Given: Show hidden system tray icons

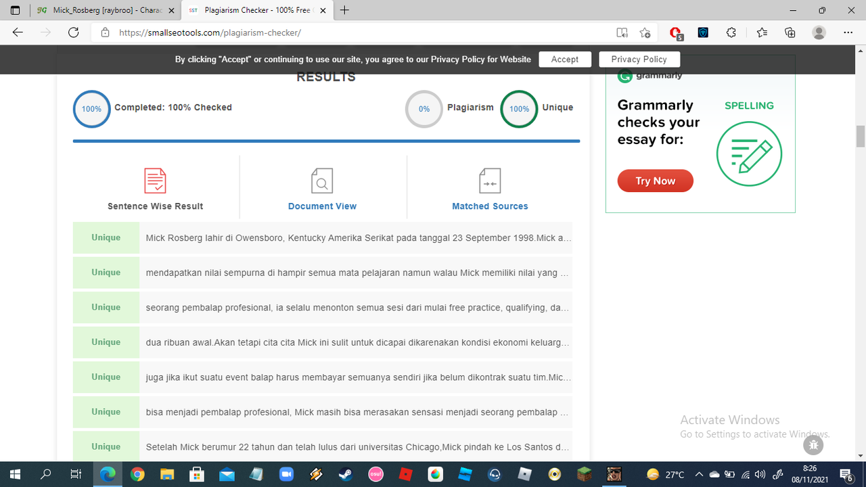Looking at the screenshot, I should point(699,474).
